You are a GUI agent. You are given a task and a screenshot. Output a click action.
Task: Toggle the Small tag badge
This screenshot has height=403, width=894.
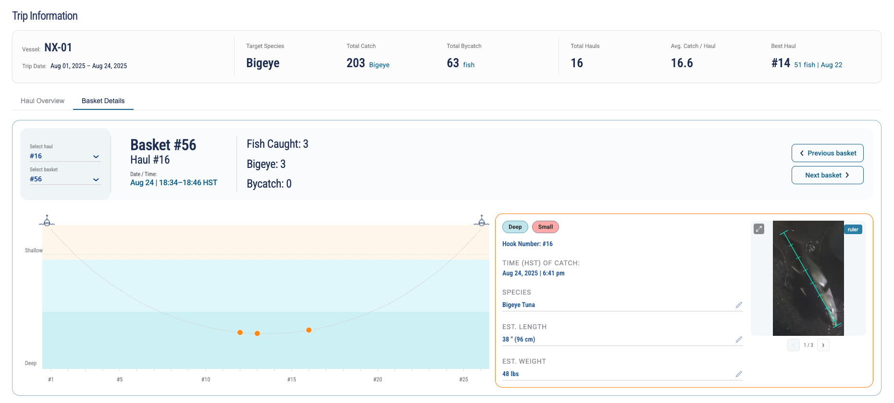click(546, 227)
